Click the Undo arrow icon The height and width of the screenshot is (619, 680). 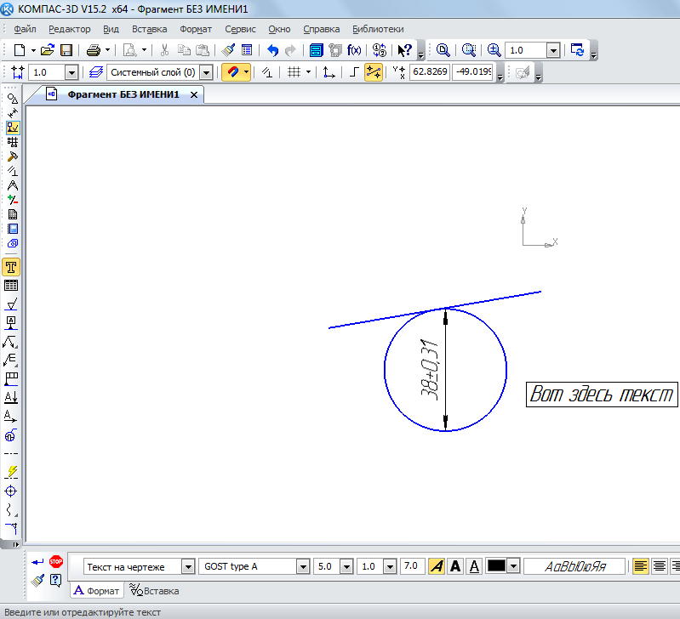[272, 50]
